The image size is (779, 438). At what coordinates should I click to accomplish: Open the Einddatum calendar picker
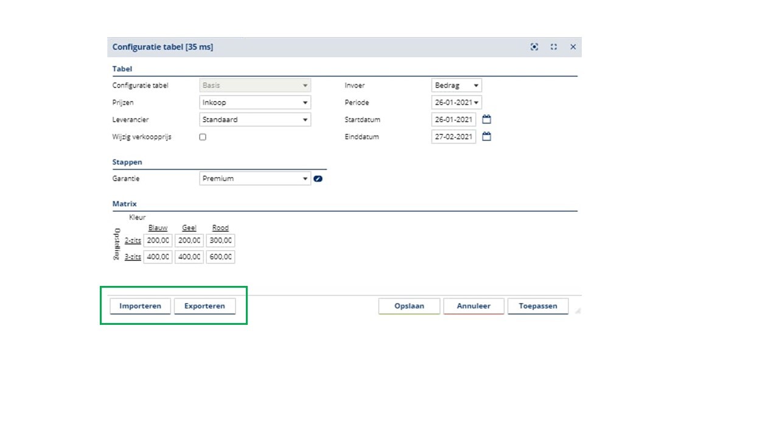486,137
